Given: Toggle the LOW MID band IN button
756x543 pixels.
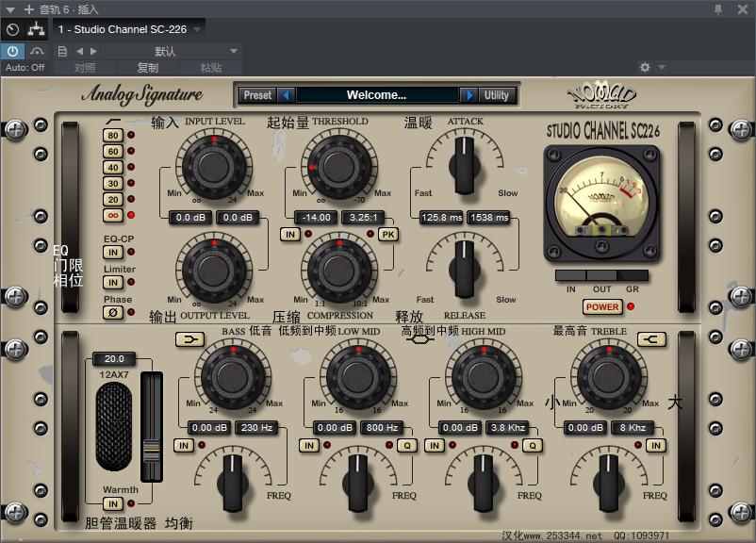Looking at the screenshot, I should [x=309, y=446].
